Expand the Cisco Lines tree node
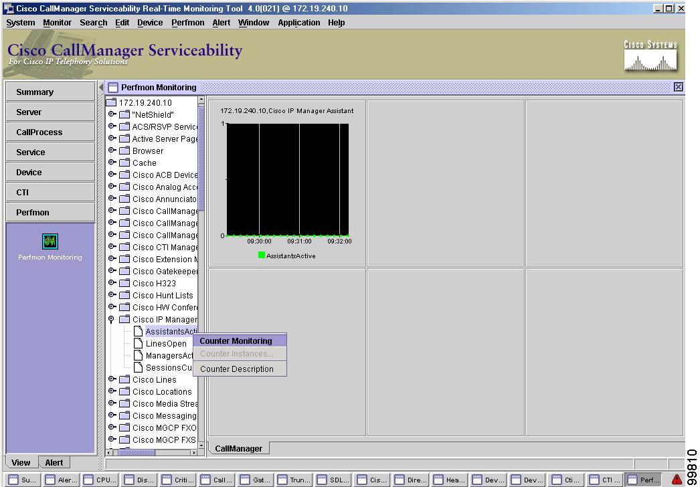700x487 pixels. [112, 379]
